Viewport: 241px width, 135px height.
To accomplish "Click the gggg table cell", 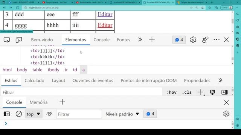I will pyautogui.click(x=29, y=25).
